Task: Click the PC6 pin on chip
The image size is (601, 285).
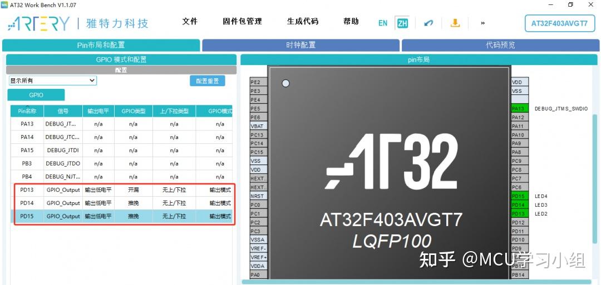Action: point(520,187)
